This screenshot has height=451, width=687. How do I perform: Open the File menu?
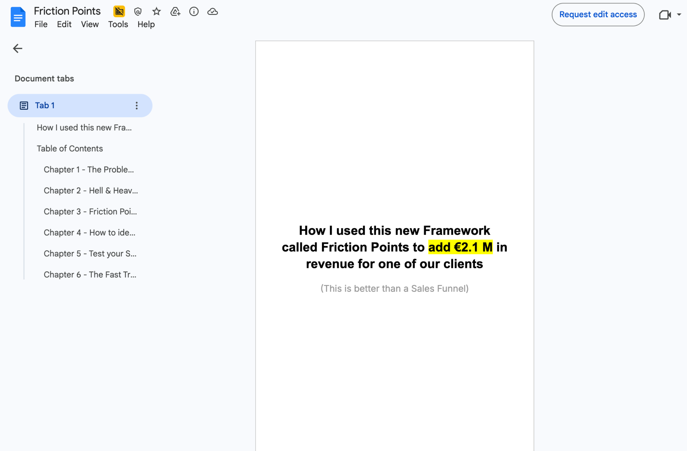pyautogui.click(x=41, y=24)
